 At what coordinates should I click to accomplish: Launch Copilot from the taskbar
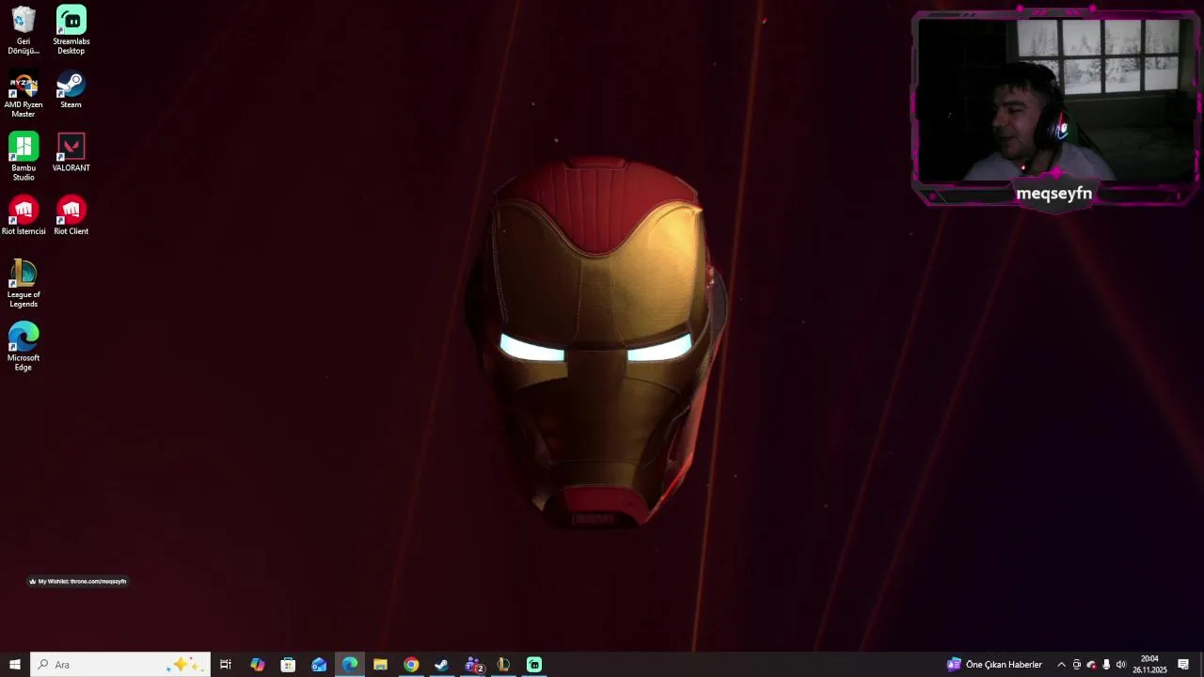coord(257,665)
